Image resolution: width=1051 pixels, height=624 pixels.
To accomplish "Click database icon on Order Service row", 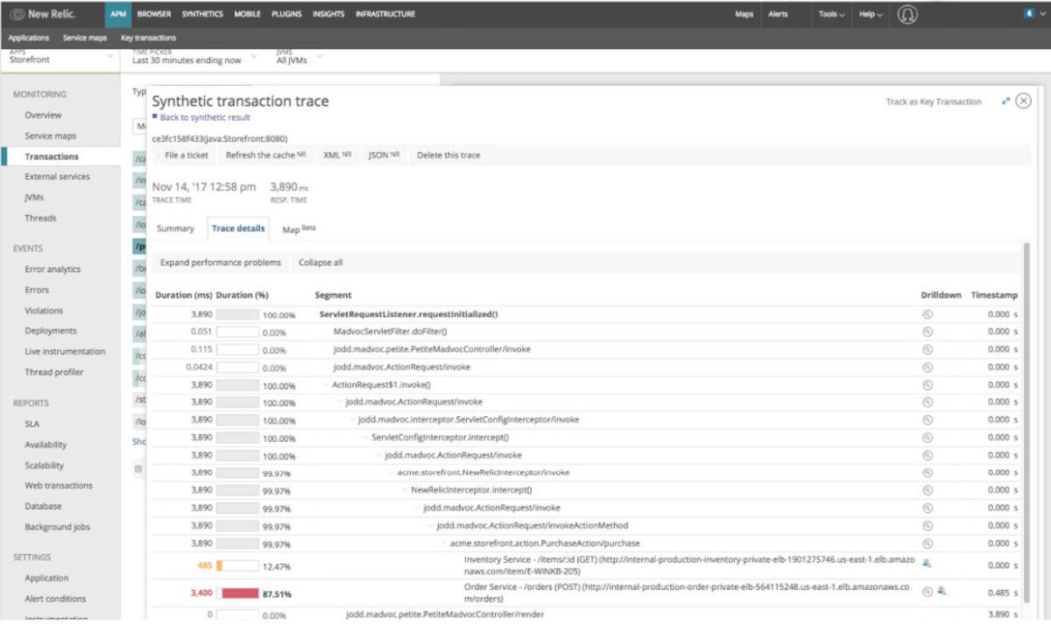I will pyautogui.click(x=942, y=592).
